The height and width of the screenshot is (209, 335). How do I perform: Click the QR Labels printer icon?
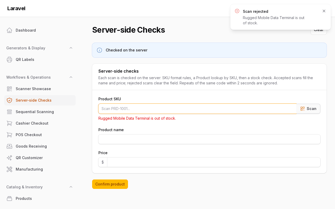pyautogui.click(x=9, y=60)
